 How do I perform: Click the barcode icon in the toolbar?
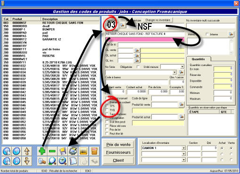[83, 151]
